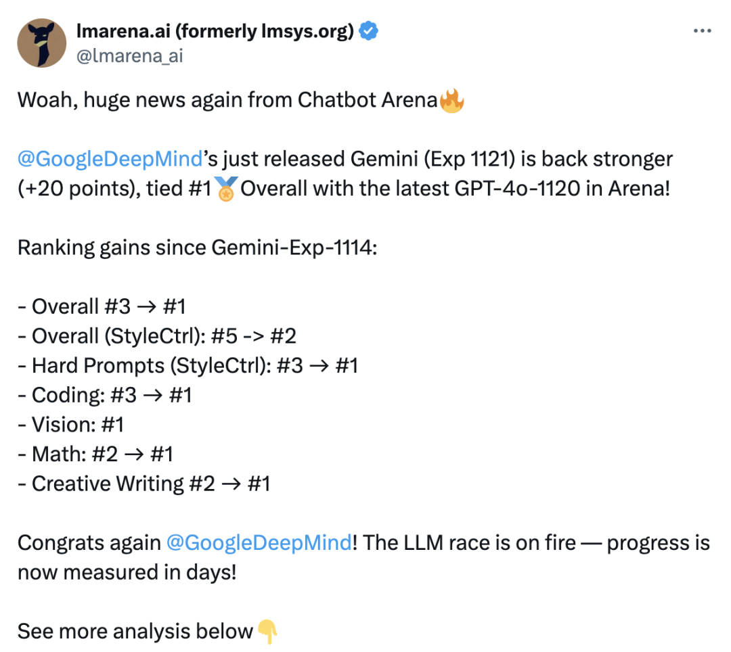Click the pointing-down hand emoji
731x652 pixels.
coord(267,632)
